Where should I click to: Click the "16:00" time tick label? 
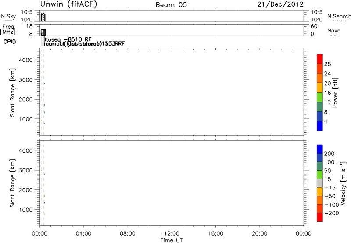pyautogui.click(x=215, y=234)
